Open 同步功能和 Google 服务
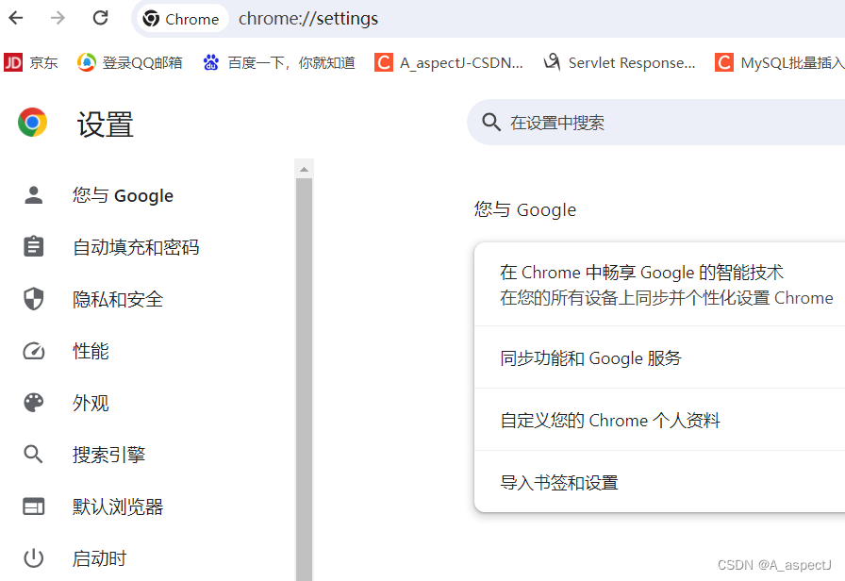This screenshot has width=845, height=581. pyautogui.click(x=659, y=357)
